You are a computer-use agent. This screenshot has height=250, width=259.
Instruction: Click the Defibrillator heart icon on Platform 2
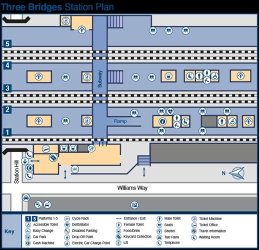point(170,111)
